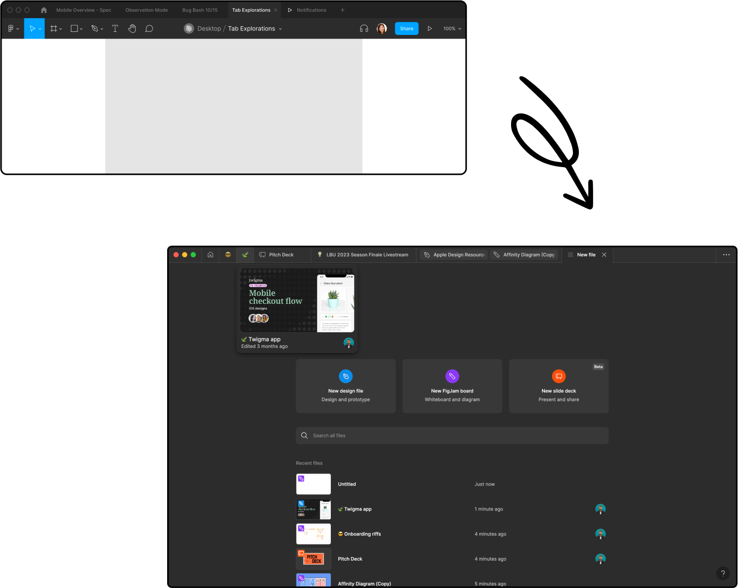Activate the Comment tool speech bubble
This screenshot has height=588, width=738.
[x=149, y=29]
